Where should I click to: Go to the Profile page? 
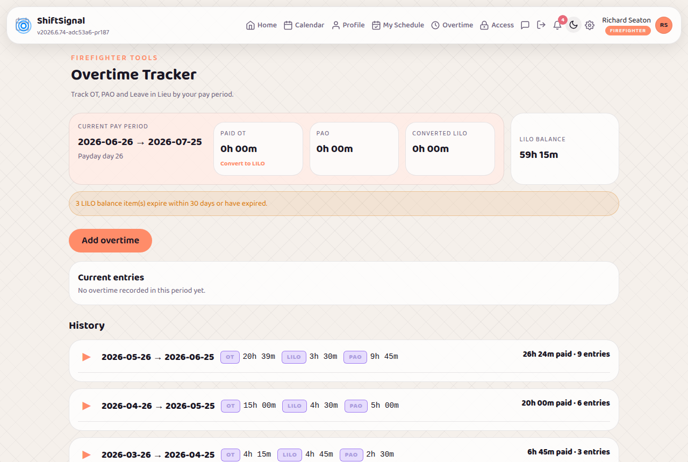coord(348,25)
